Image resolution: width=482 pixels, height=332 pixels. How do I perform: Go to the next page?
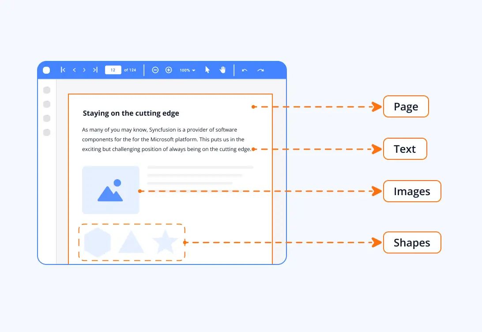tap(84, 70)
